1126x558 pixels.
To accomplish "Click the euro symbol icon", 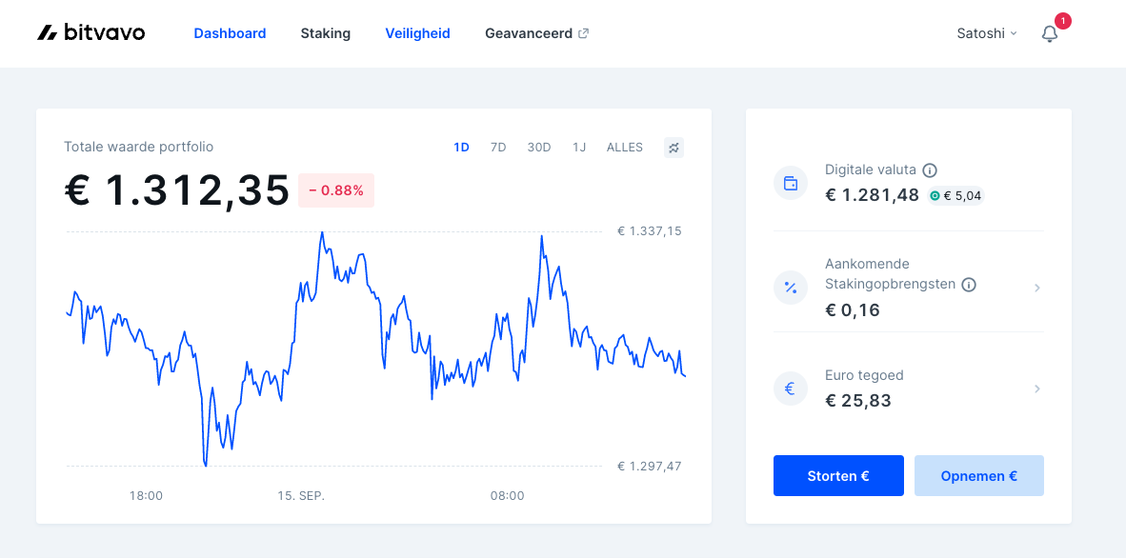I will (791, 389).
